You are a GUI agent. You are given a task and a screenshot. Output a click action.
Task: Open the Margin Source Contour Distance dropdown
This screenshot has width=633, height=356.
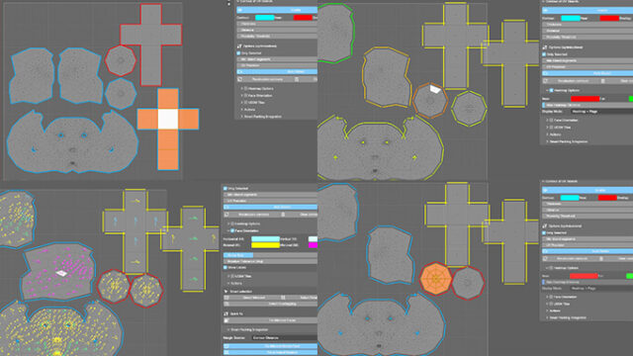pos(285,338)
